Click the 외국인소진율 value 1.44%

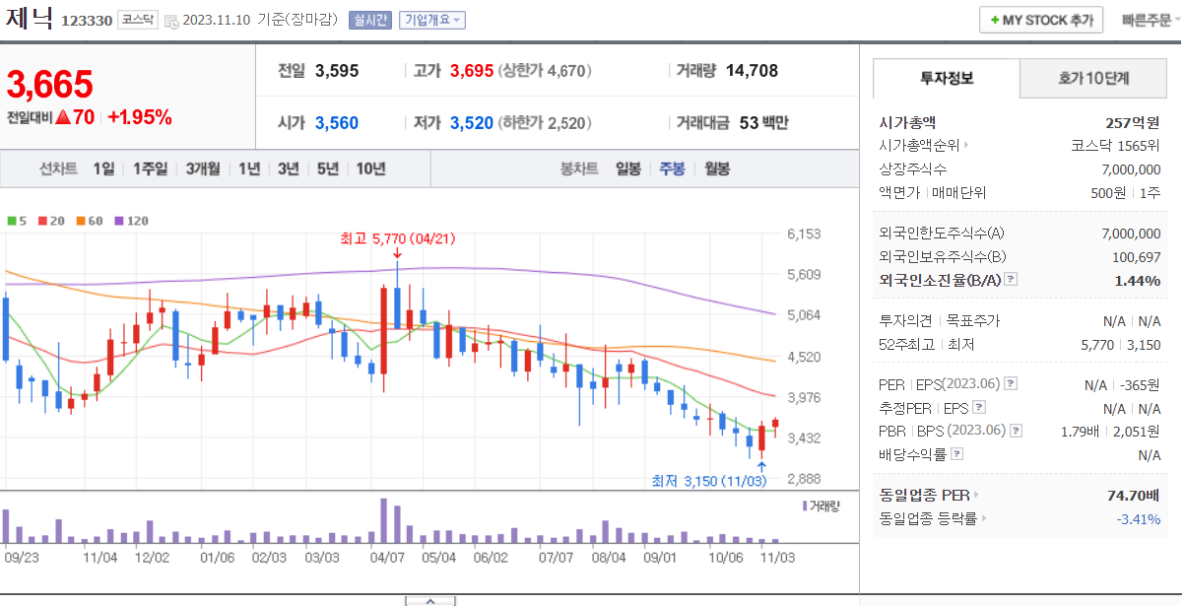click(1139, 280)
